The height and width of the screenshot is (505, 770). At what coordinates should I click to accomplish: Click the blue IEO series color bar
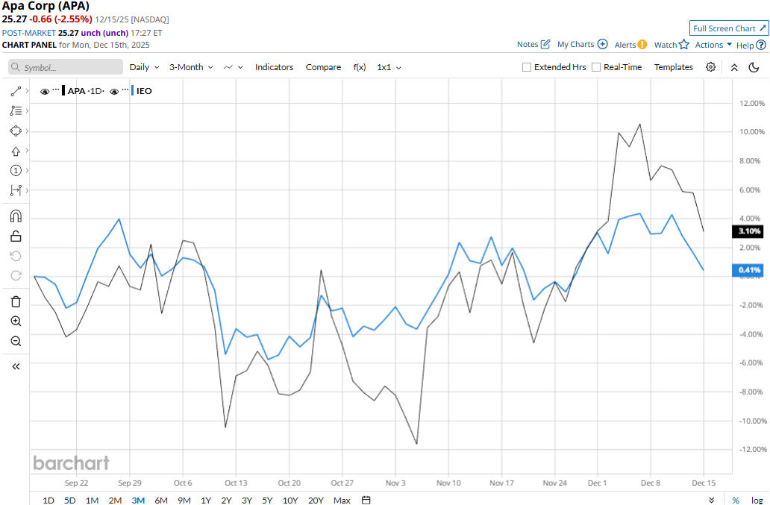133,91
